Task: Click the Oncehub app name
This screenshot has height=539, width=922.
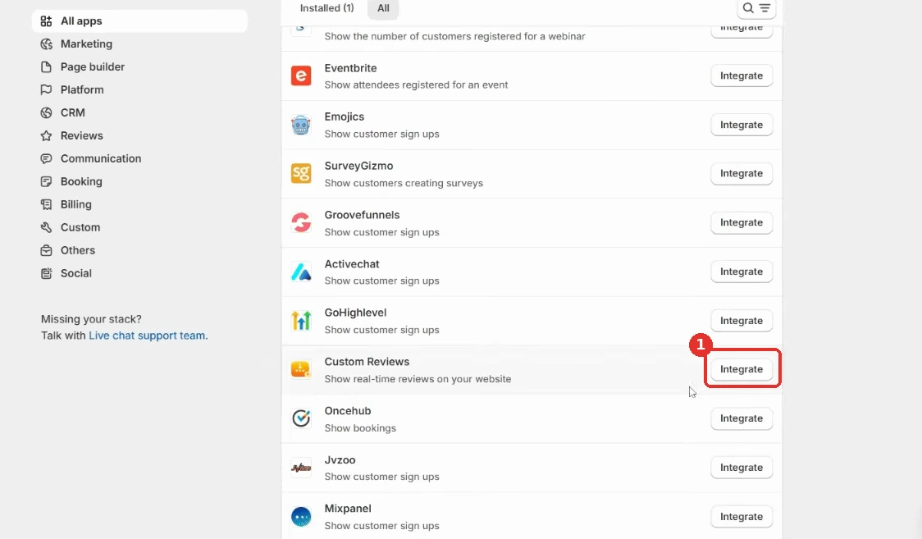Action: (348, 411)
